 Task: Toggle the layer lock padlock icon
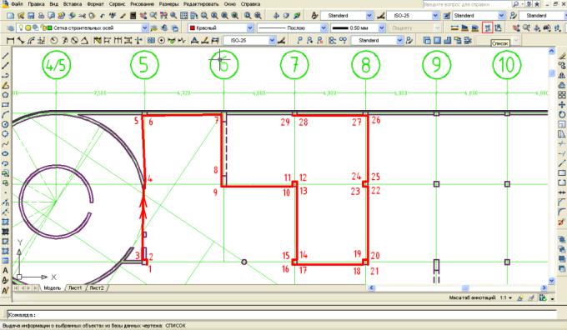pyautogui.click(x=43, y=27)
